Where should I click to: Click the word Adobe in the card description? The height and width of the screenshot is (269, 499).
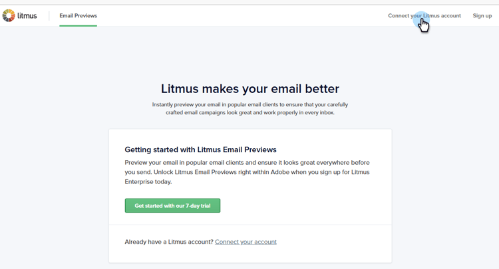coord(279,172)
